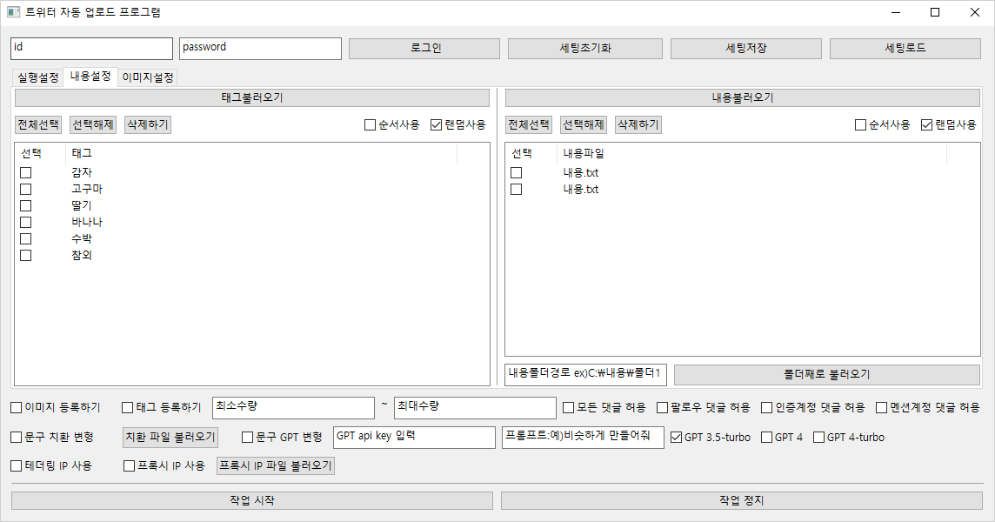The height and width of the screenshot is (522, 995).
Task: Click the 작업 시작 button
Action: [x=252, y=501]
